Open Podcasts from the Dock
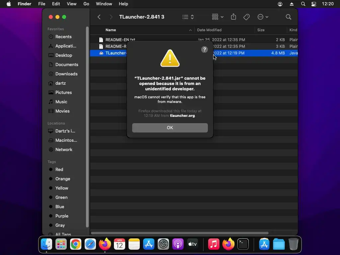This screenshot has height=255, width=340. [x=178, y=244]
